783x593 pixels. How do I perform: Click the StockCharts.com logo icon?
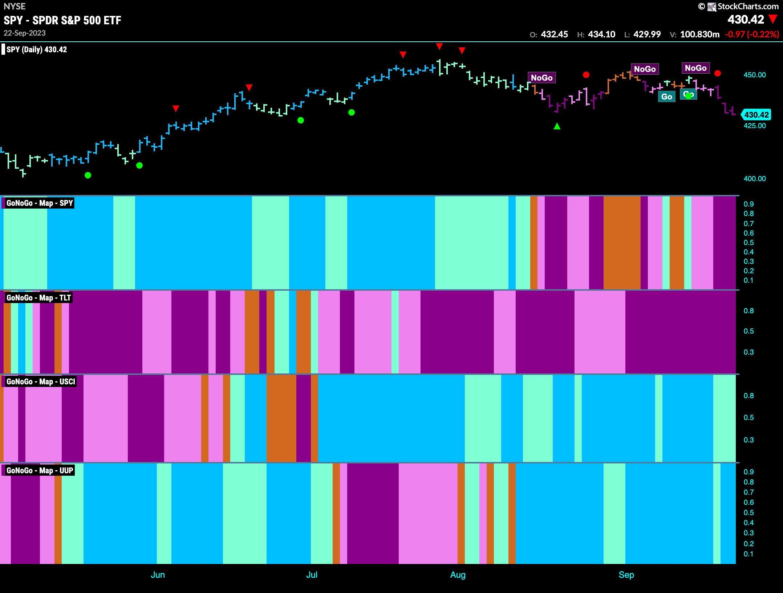tap(711, 7)
